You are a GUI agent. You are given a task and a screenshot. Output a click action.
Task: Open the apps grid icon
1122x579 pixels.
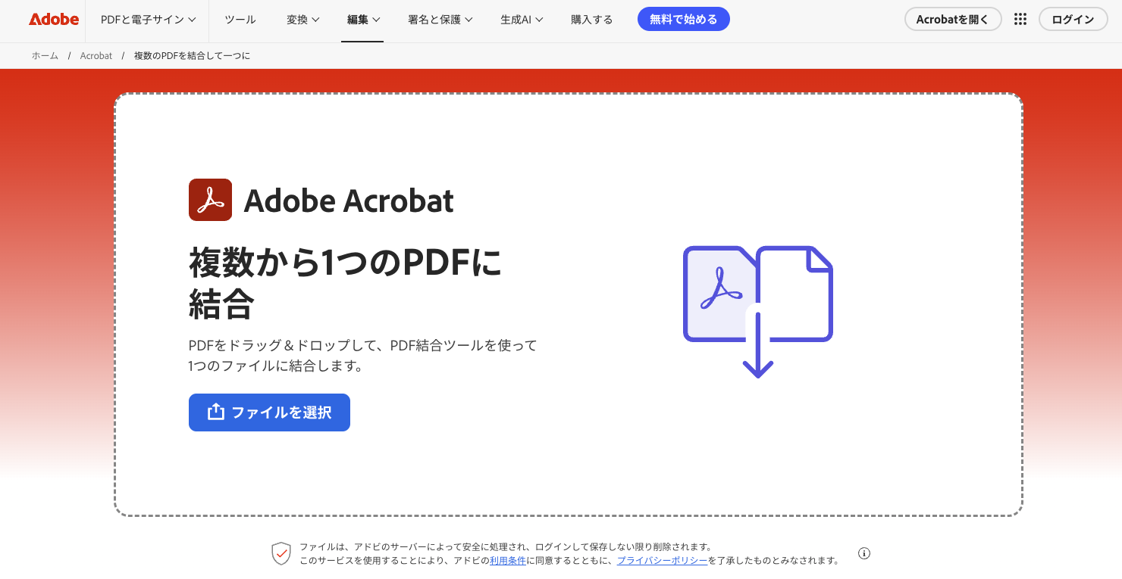[1020, 20]
